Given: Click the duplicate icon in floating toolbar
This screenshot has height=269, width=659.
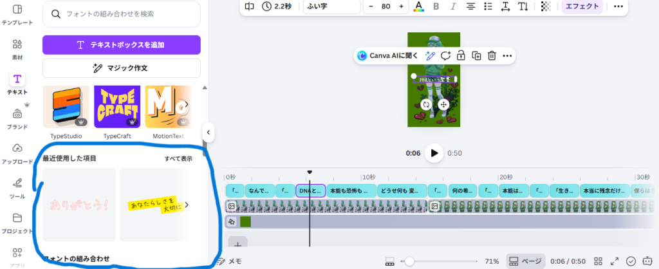Looking at the screenshot, I should coord(476,56).
